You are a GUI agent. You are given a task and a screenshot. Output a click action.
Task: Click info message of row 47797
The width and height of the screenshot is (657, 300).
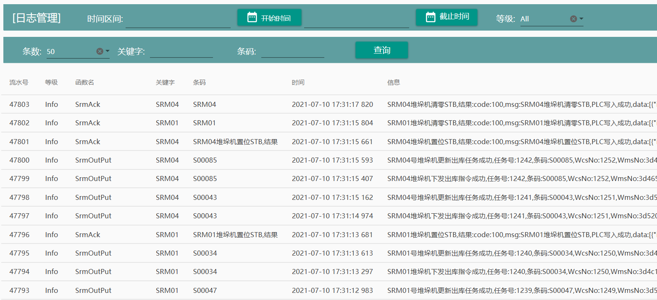tap(522, 216)
